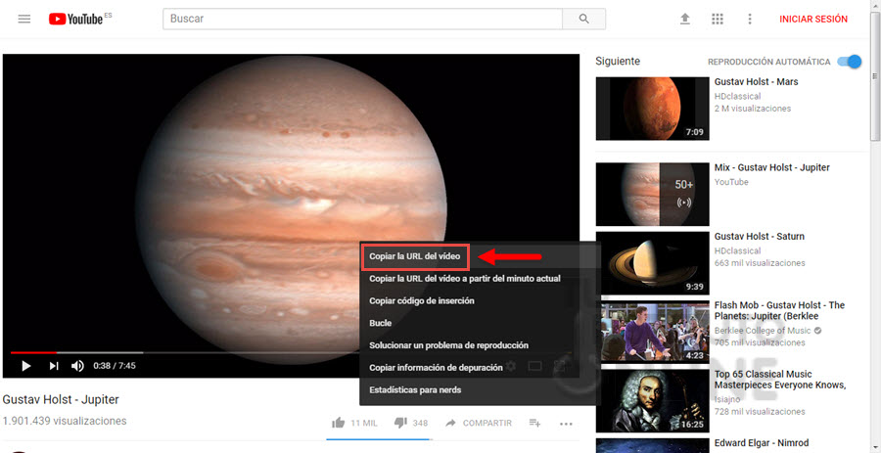Open HDclassical channel under Mars video
Image resolution: width=881 pixels, height=453 pixels.
[737, 97]
